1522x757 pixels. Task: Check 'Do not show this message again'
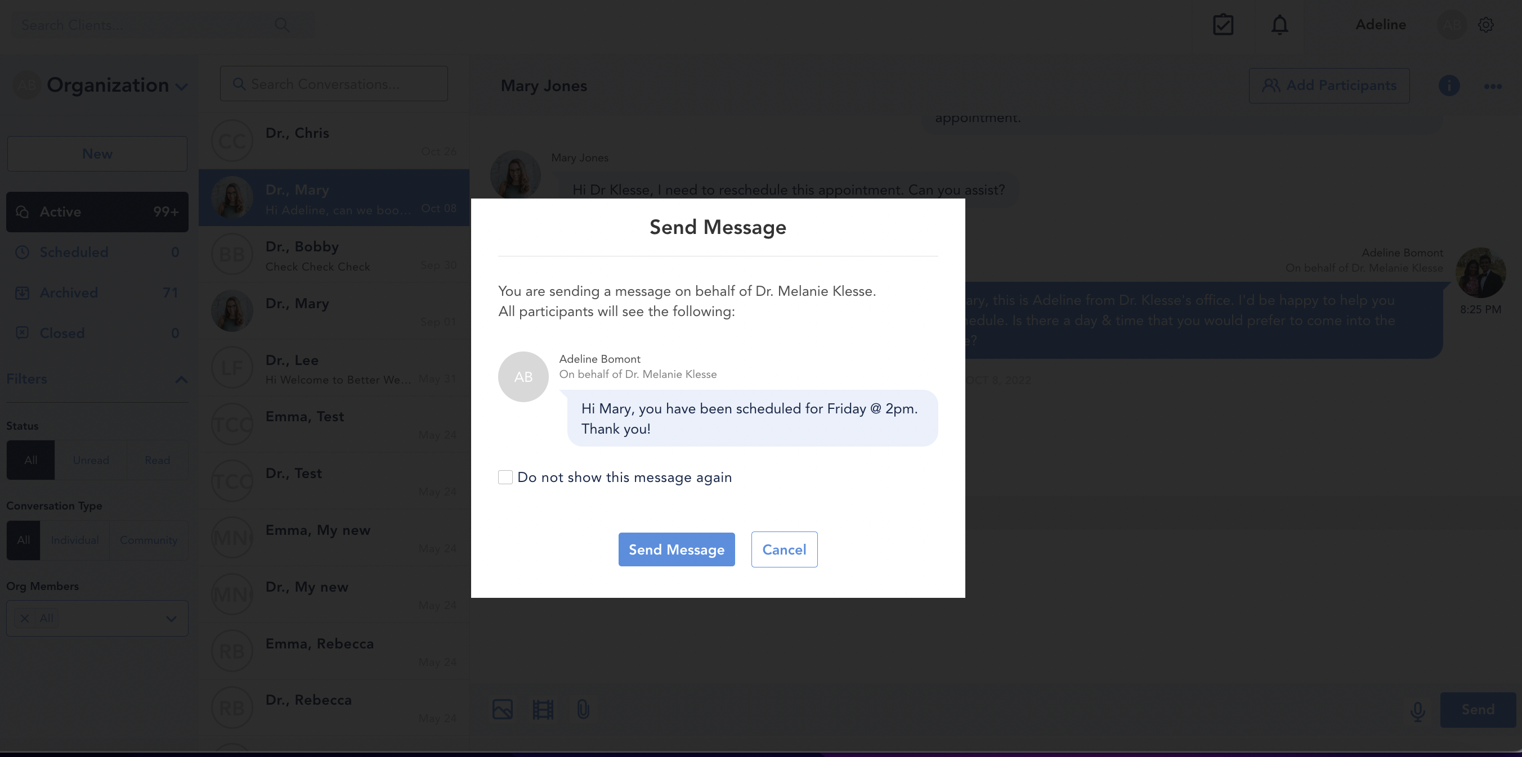pyautogui.click(x=505, y=477)
